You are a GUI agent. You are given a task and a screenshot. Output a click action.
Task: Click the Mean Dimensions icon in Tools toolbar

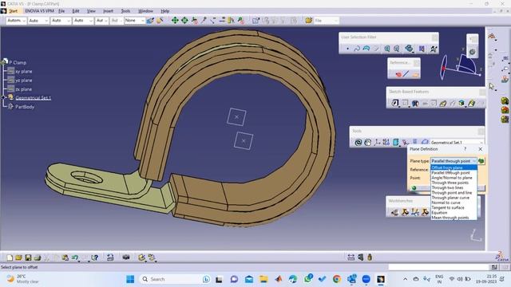click(386, 143)
